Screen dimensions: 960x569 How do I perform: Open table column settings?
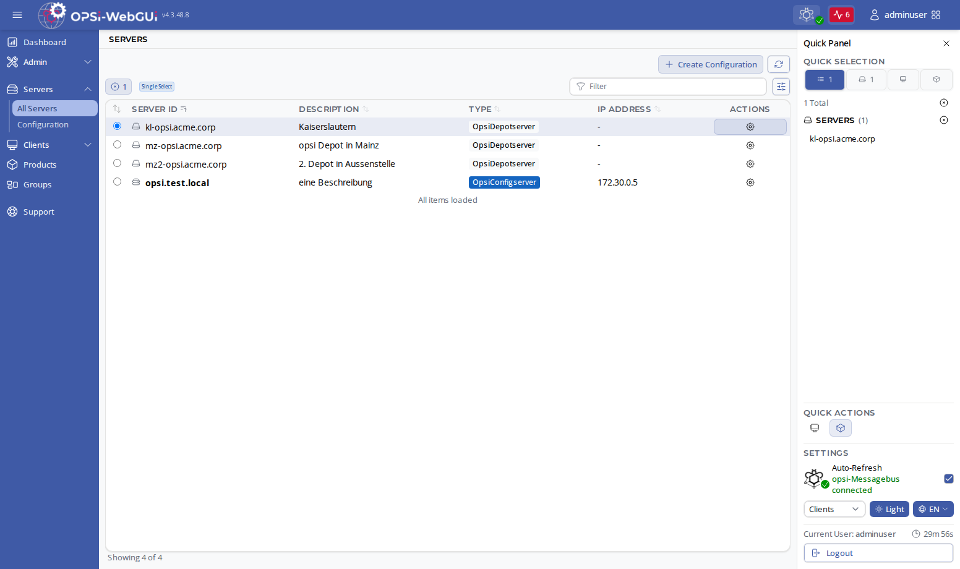[x=781, y=87]
